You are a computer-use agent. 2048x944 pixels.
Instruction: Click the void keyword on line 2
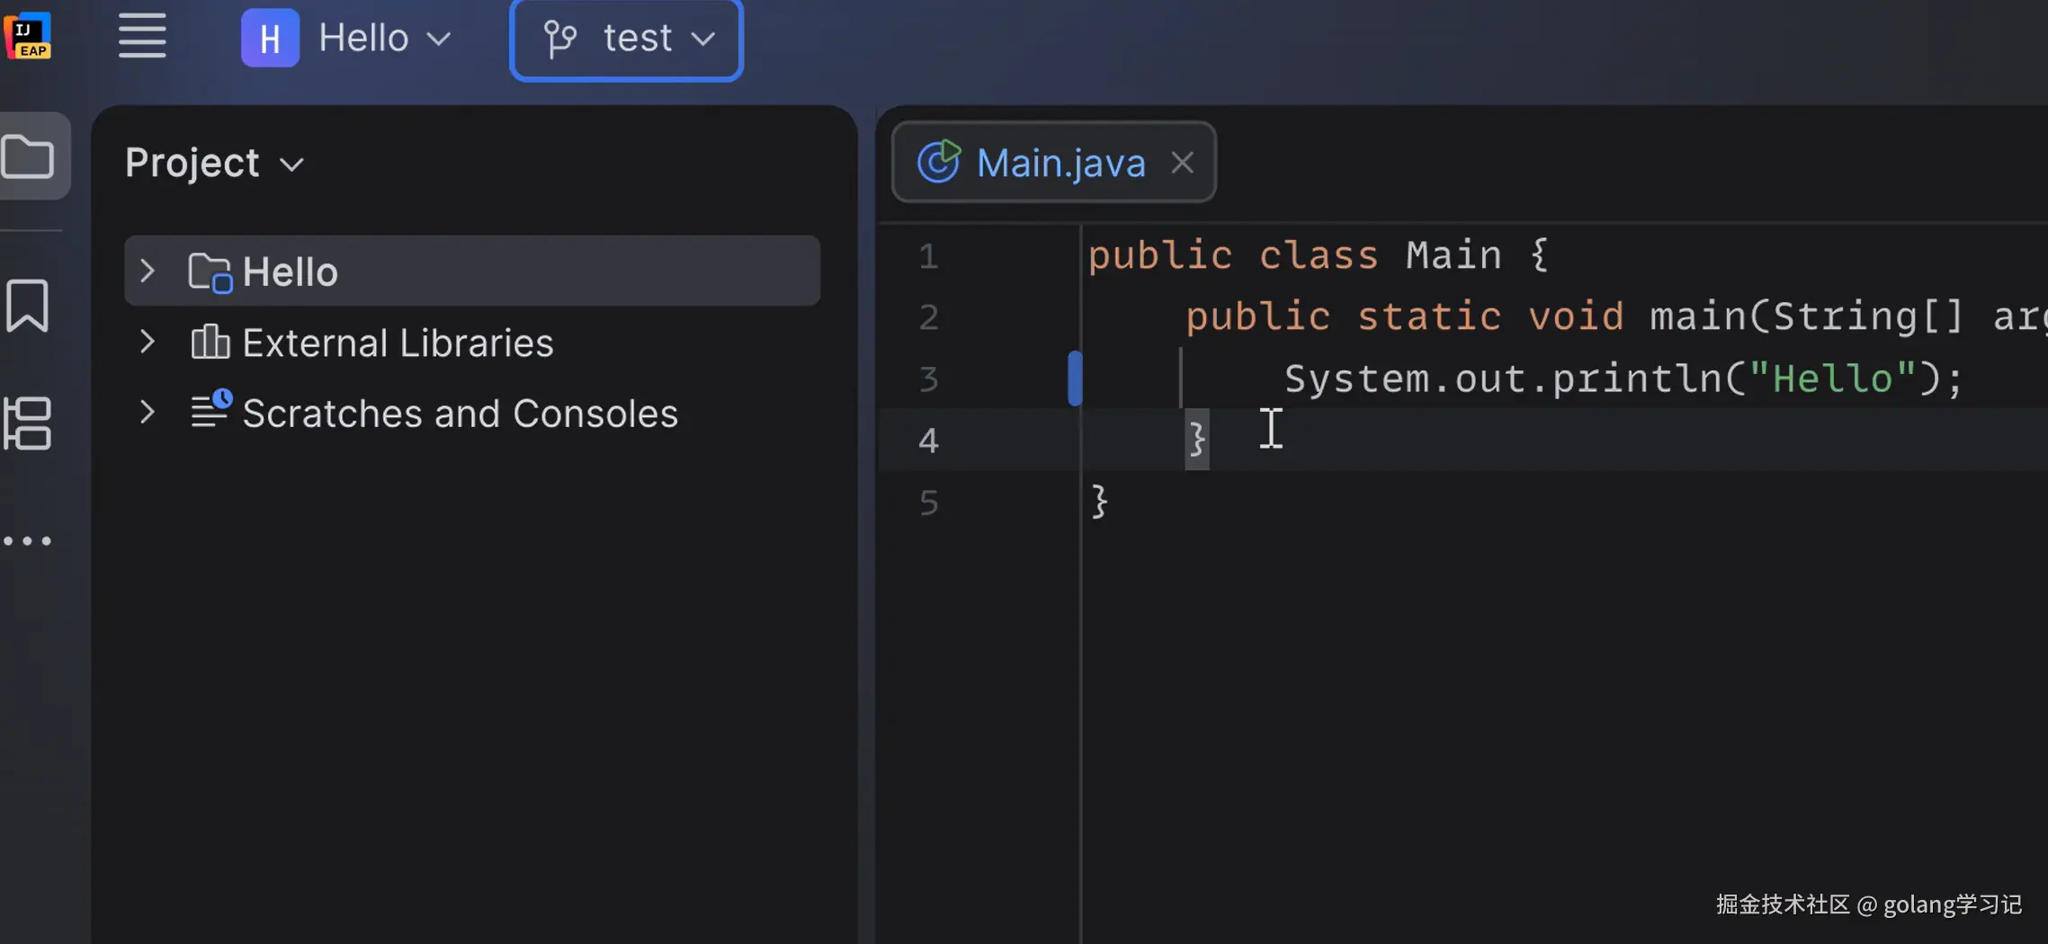tap(1576, 316)
